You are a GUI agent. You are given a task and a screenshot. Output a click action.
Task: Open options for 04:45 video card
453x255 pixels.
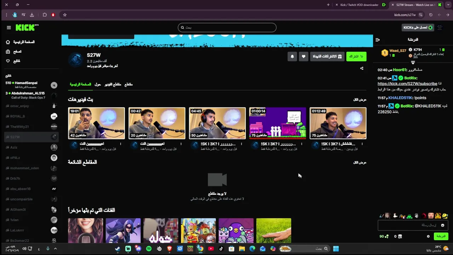click(x=242, y=144)
